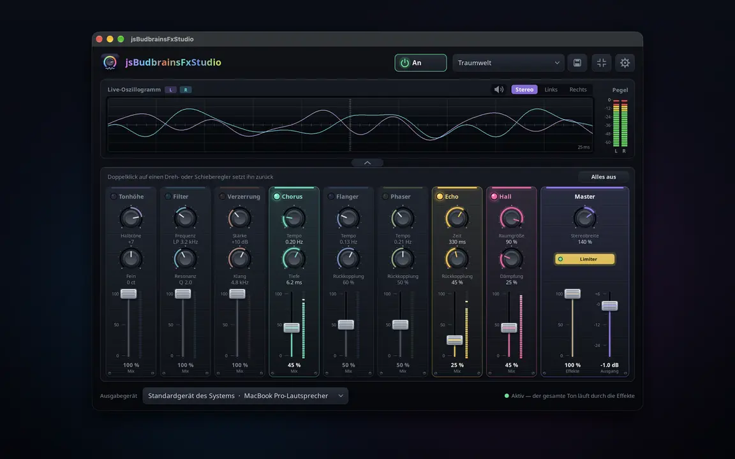Click the Dämpfung knob in the Hall strip
Image resolution: width=735 pixels, height=459 pixels.
pos(512,259)
